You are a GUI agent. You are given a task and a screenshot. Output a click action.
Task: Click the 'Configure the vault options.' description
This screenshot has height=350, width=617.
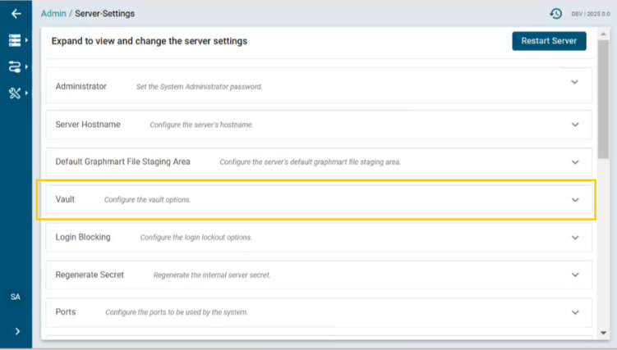coord(148,200)
